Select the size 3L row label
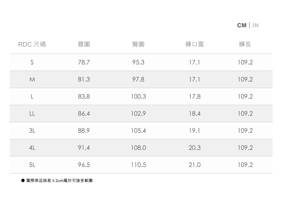Screen dimensions: 282x205 coord(32,131)
